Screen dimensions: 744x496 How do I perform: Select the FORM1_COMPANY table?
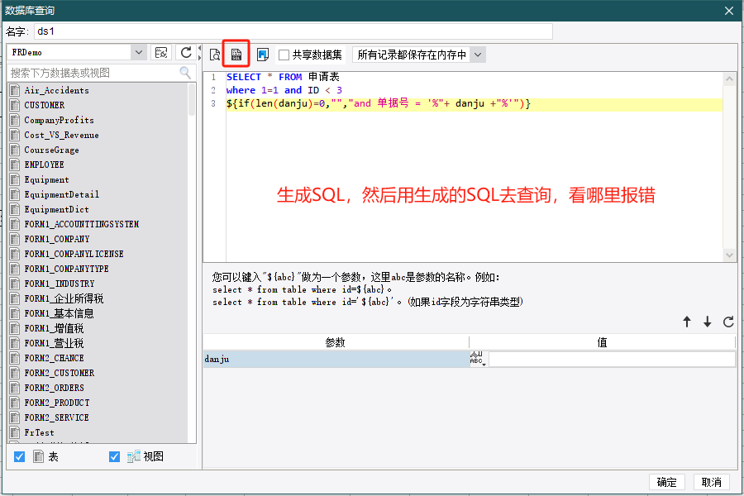[x=57, y=239]
